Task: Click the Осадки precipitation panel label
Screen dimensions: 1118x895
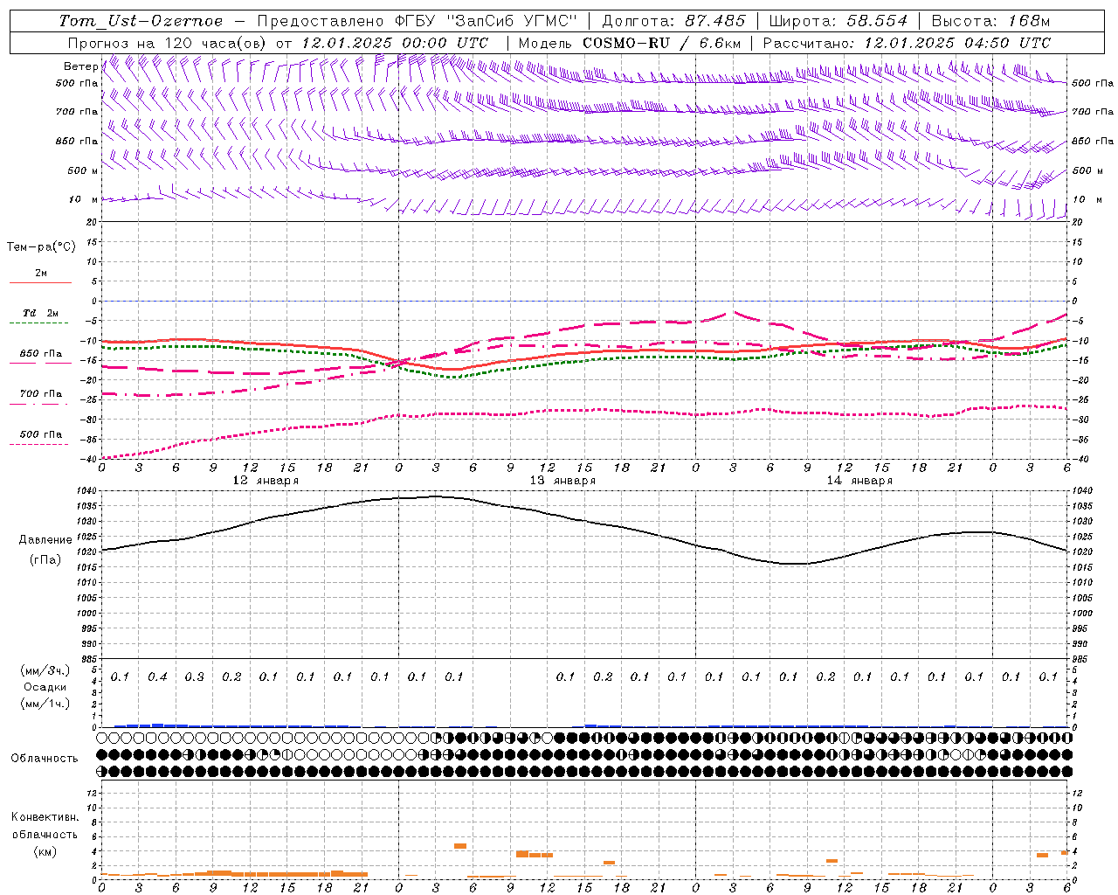Action: point(45,687)
